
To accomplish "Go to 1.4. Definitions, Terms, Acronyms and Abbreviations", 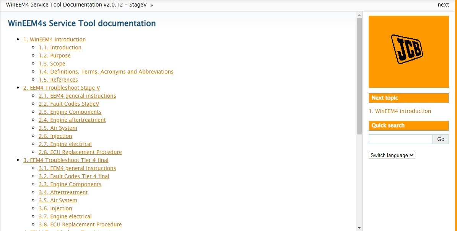I will pyautogui.click(x=106, y=72).
